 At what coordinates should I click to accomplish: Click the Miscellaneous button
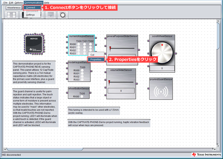click(14, 8)
